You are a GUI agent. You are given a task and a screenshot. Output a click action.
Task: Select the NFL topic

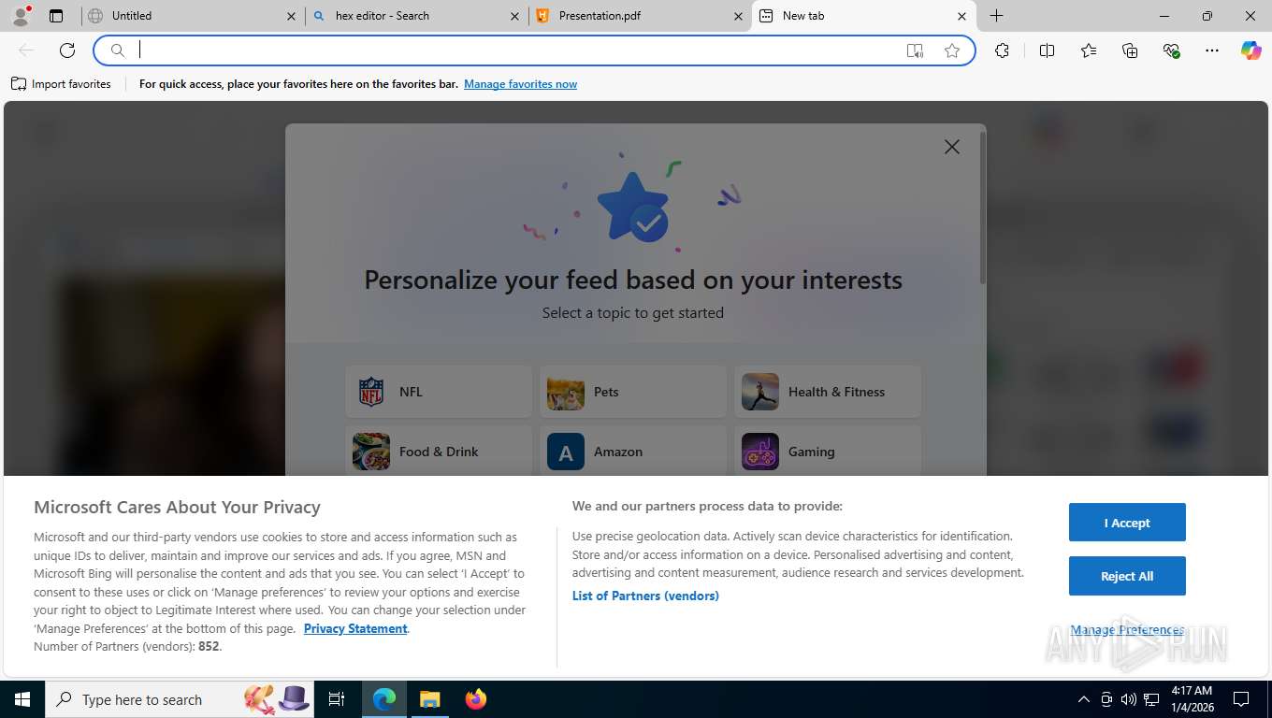(x=439, y=392)
